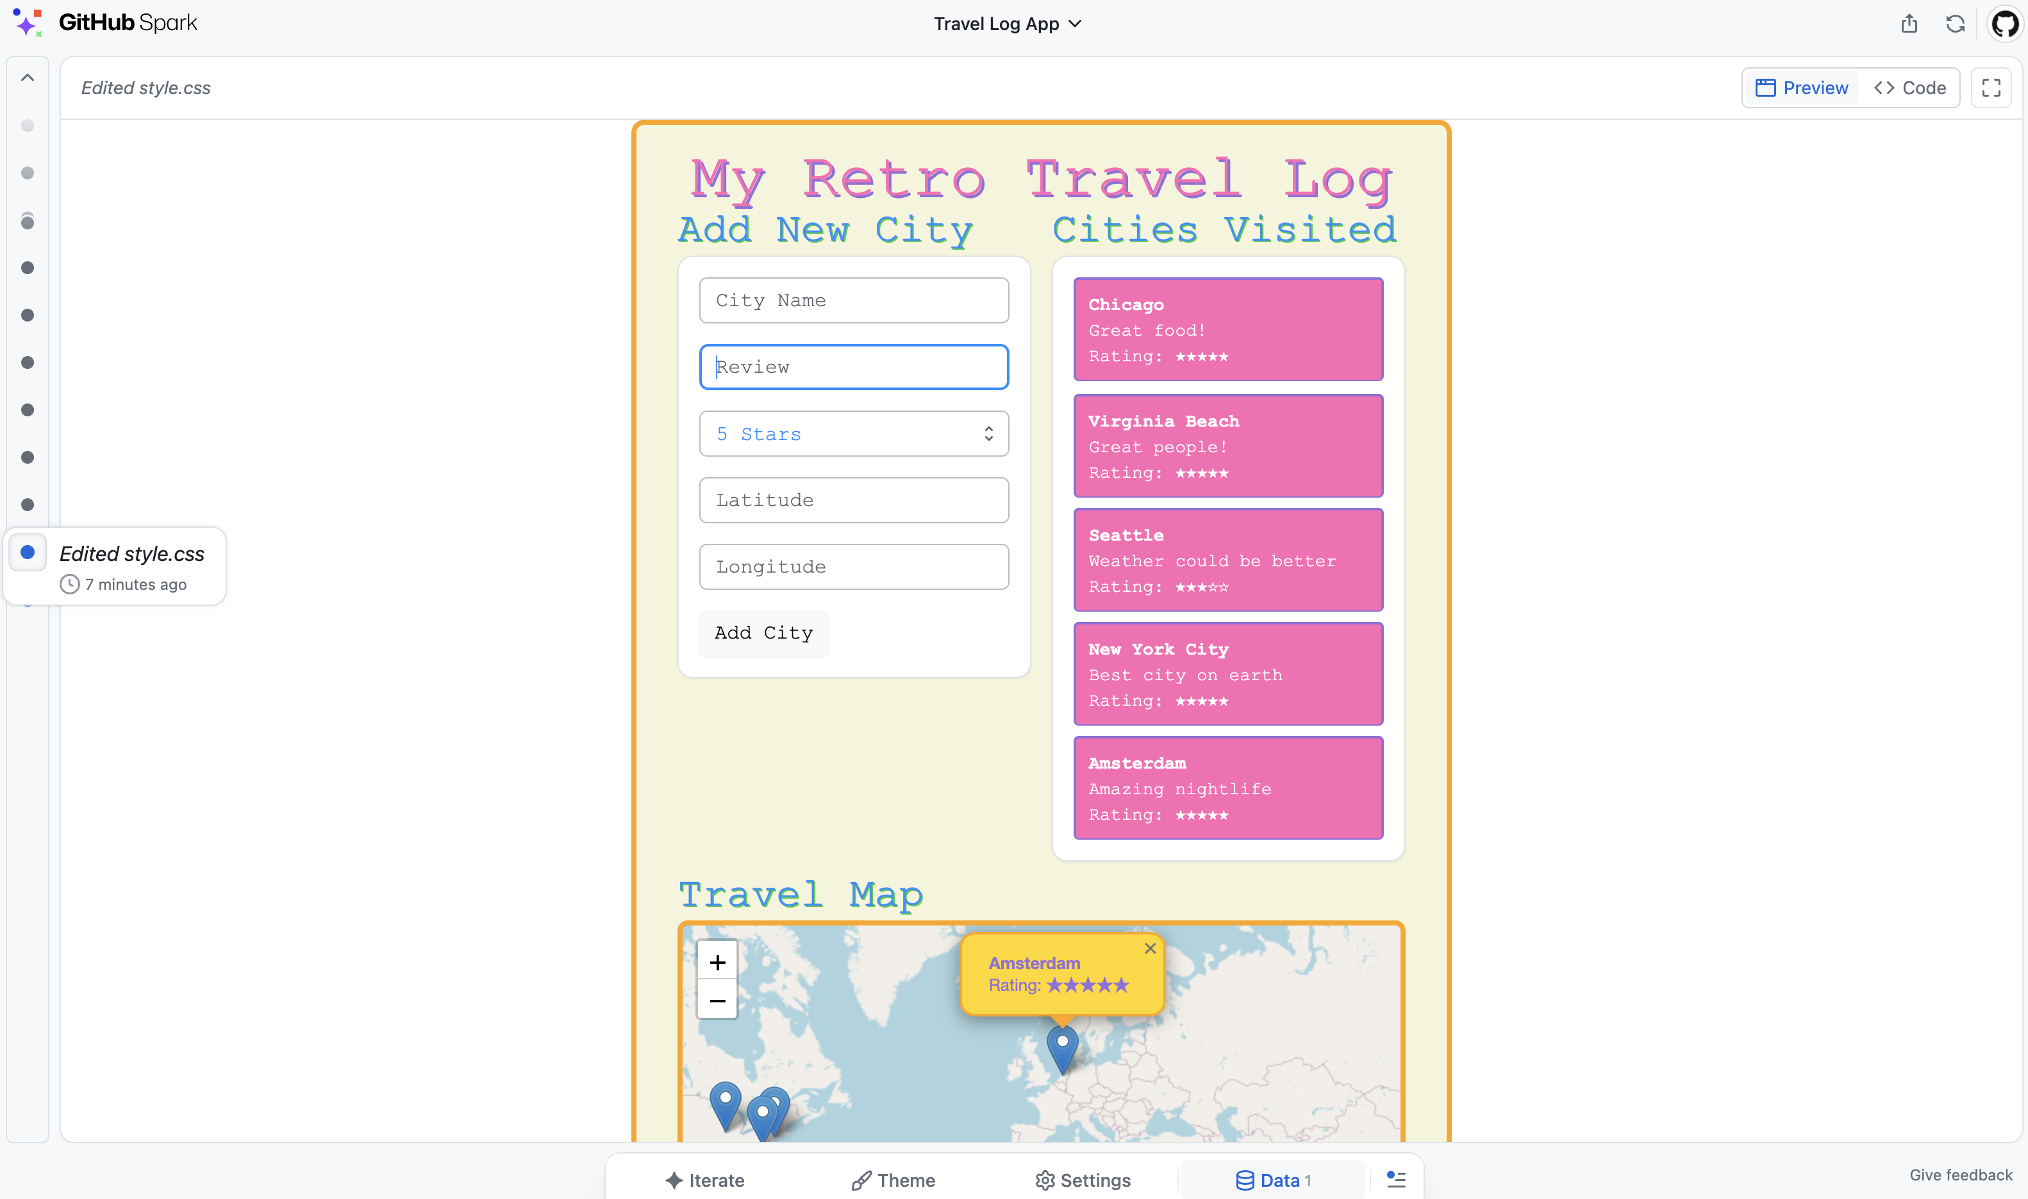
Task: Click the 'Great food!' review text
Action: click(x=1147, y=330)
